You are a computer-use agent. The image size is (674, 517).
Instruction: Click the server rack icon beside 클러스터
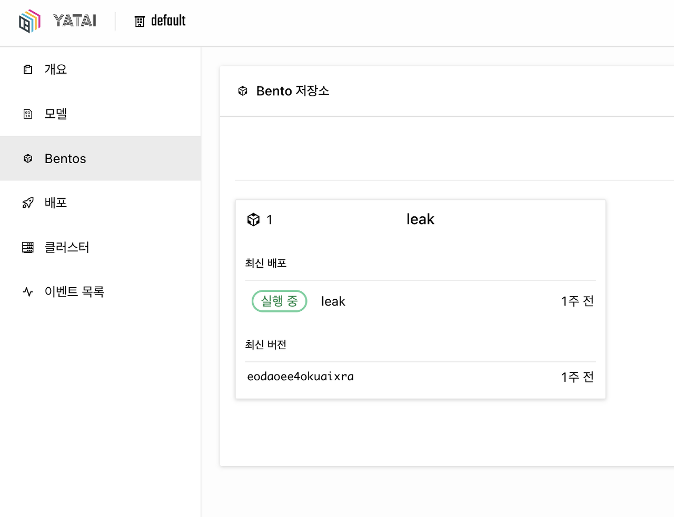coord(28,247)
